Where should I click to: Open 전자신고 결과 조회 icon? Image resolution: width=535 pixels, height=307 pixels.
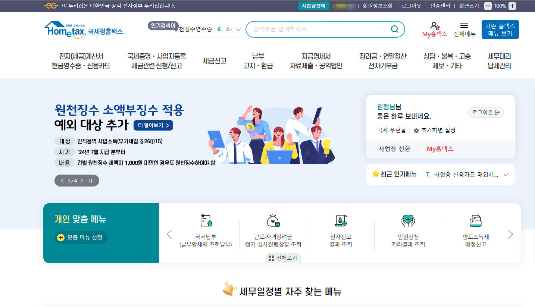pyautogui.click(x=341, y=221)
